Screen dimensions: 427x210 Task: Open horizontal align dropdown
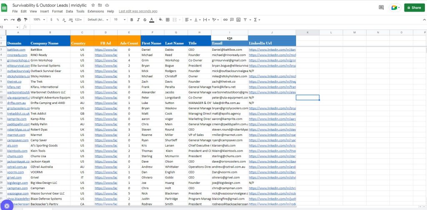(188, 20)
